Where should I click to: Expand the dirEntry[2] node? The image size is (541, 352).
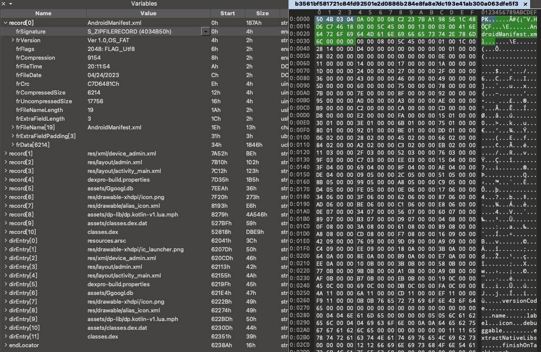[x=5, y=258]
